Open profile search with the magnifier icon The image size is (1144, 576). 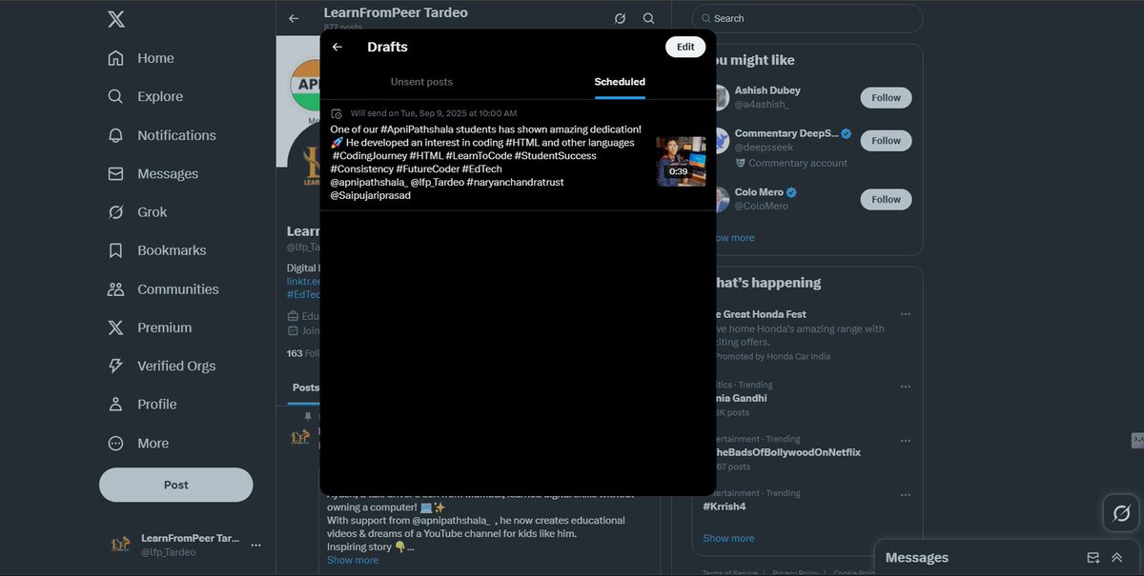click(x=648, y=18)
